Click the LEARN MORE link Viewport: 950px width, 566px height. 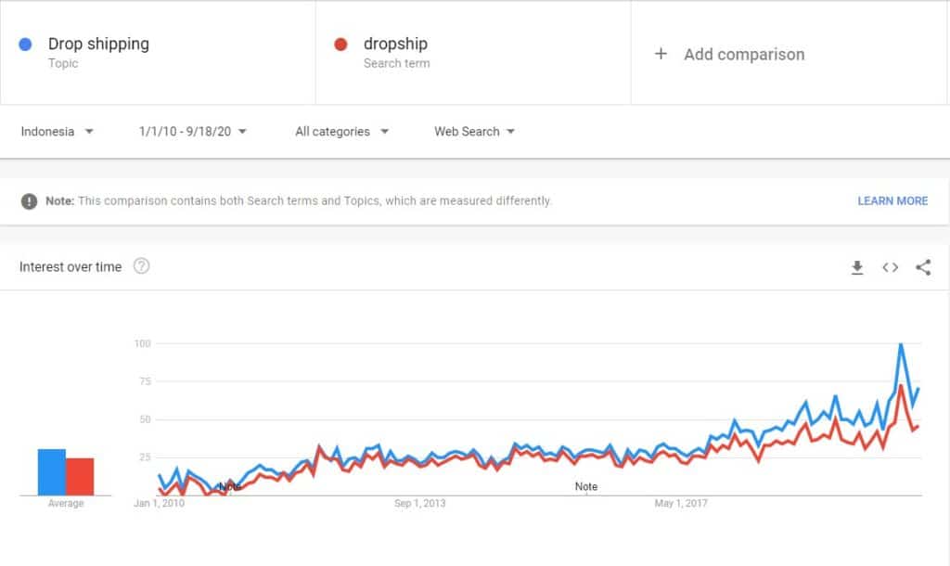coord(892,200)
